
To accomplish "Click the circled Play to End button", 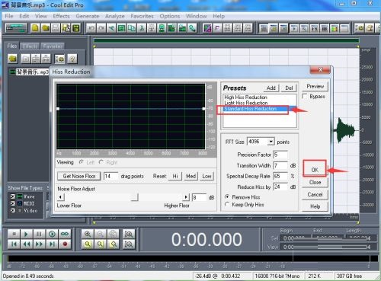I will tap(52, 234).
